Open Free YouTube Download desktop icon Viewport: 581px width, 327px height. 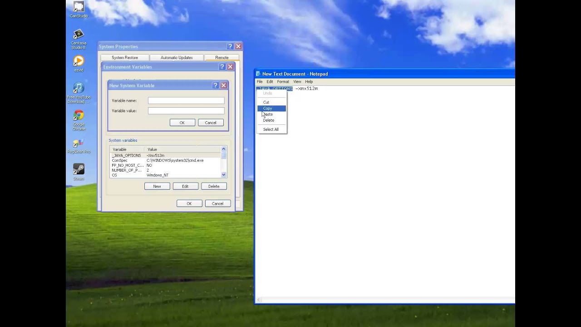(x=79, y=93)
